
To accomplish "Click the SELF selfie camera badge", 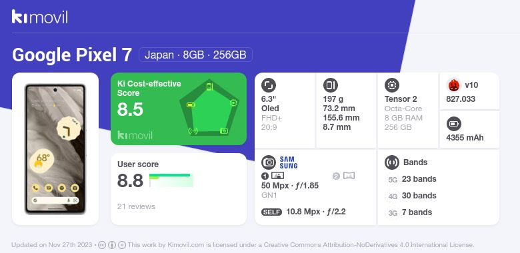I will coord(271,212).
